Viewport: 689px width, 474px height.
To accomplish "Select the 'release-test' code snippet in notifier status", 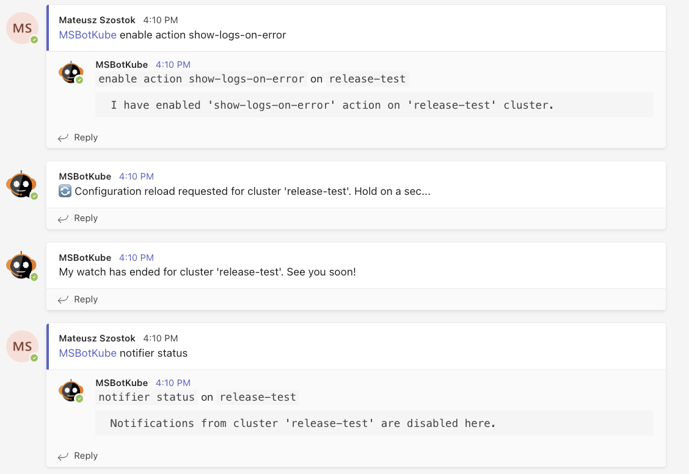I will click(x=258, y=397).
